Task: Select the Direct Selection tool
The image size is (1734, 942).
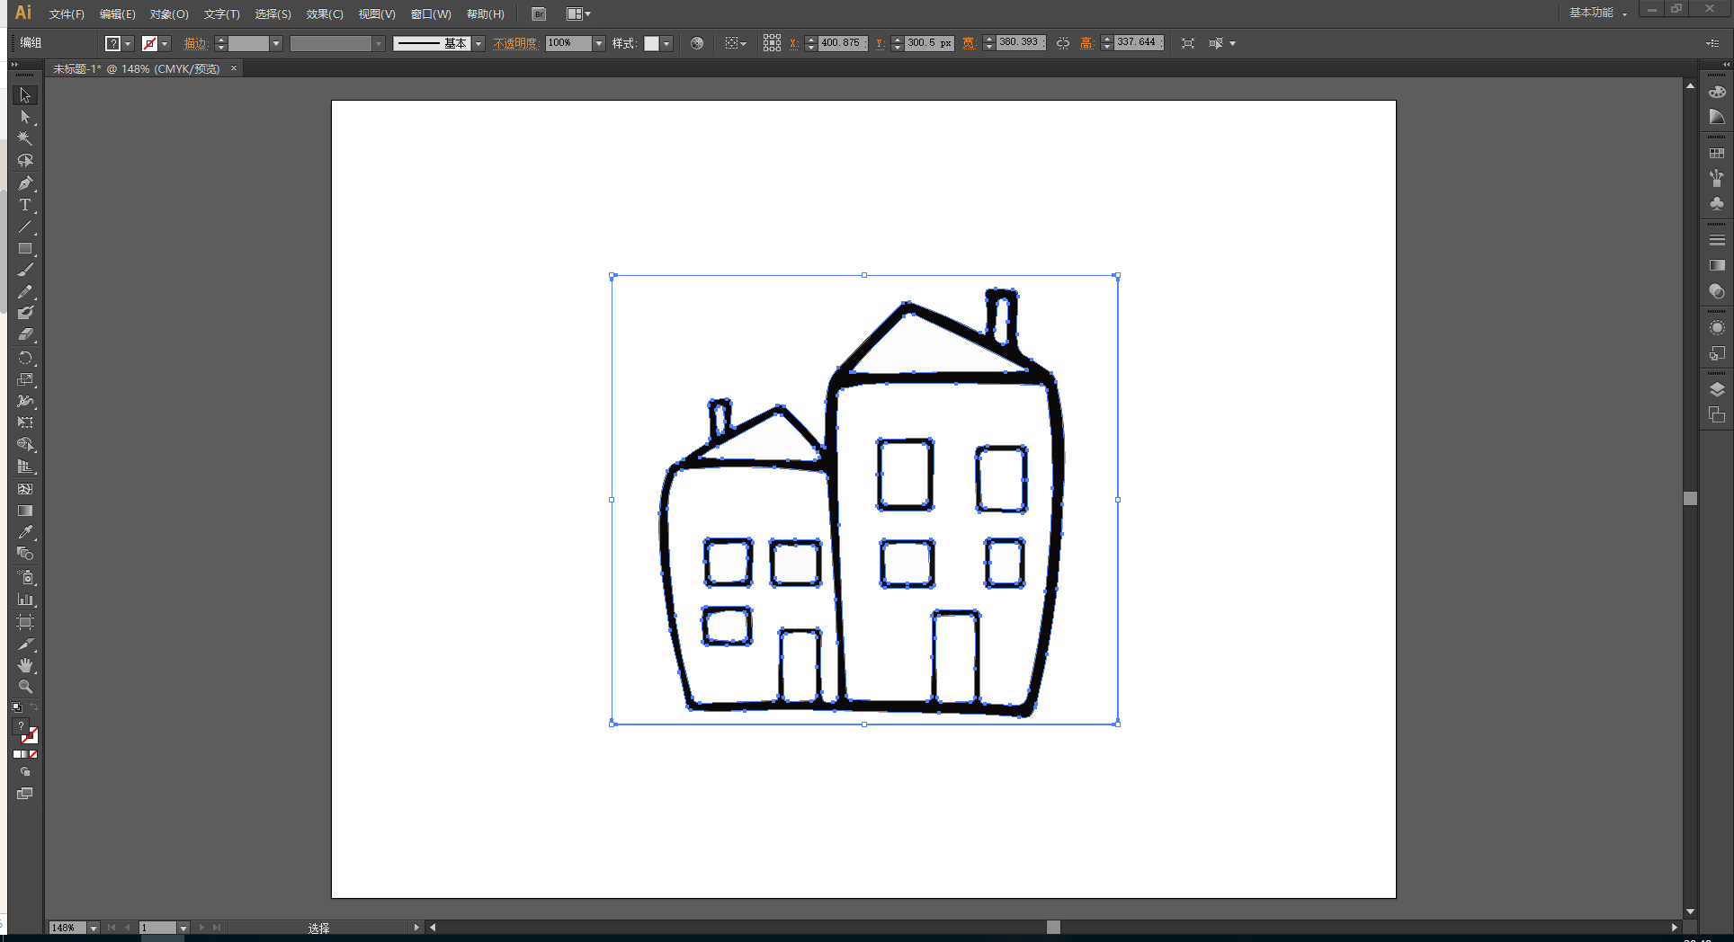Action: (x=24, y=117)
